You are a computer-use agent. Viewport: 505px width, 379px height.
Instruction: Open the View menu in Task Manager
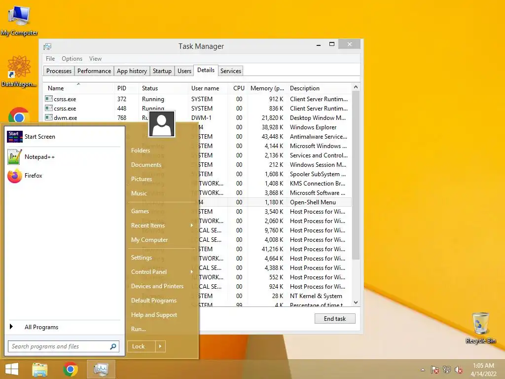tap(95, 59)
